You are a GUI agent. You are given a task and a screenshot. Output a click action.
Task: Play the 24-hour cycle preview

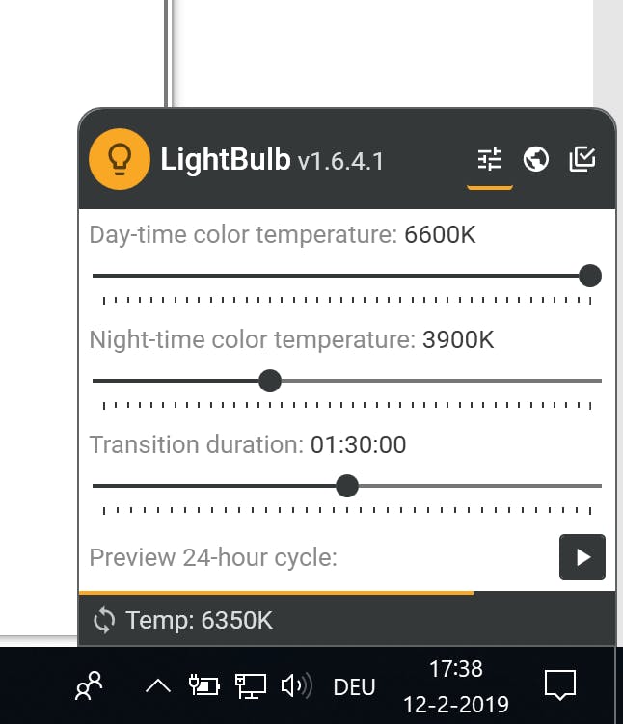click(x=582, y=557)
